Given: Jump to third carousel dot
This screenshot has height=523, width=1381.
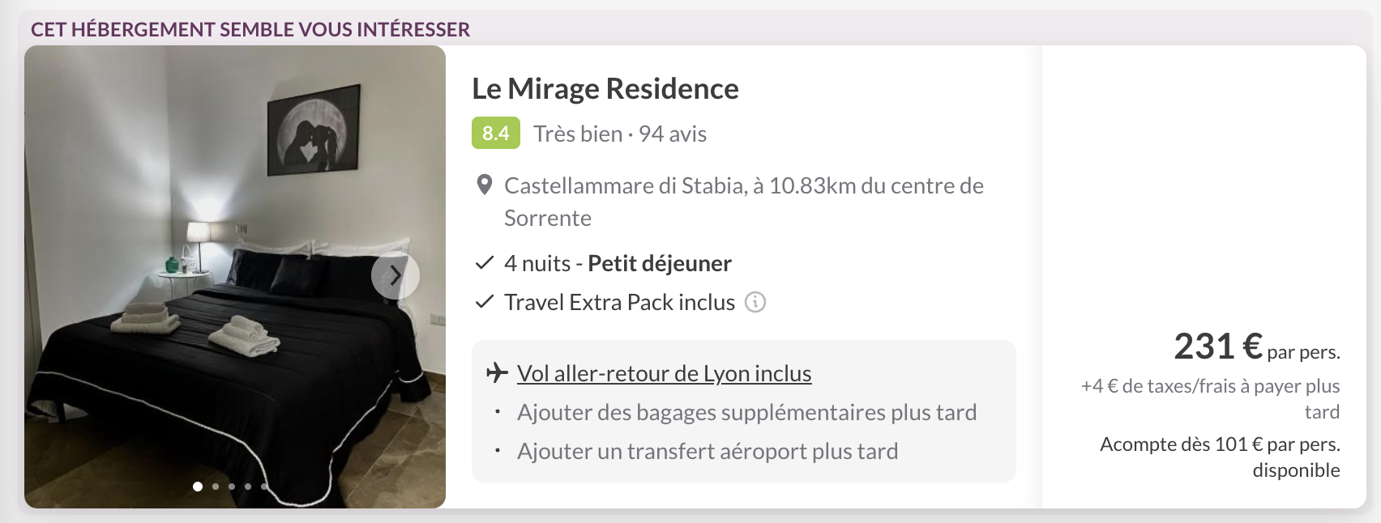Looking at the screenshot, I should coord(232,487).
